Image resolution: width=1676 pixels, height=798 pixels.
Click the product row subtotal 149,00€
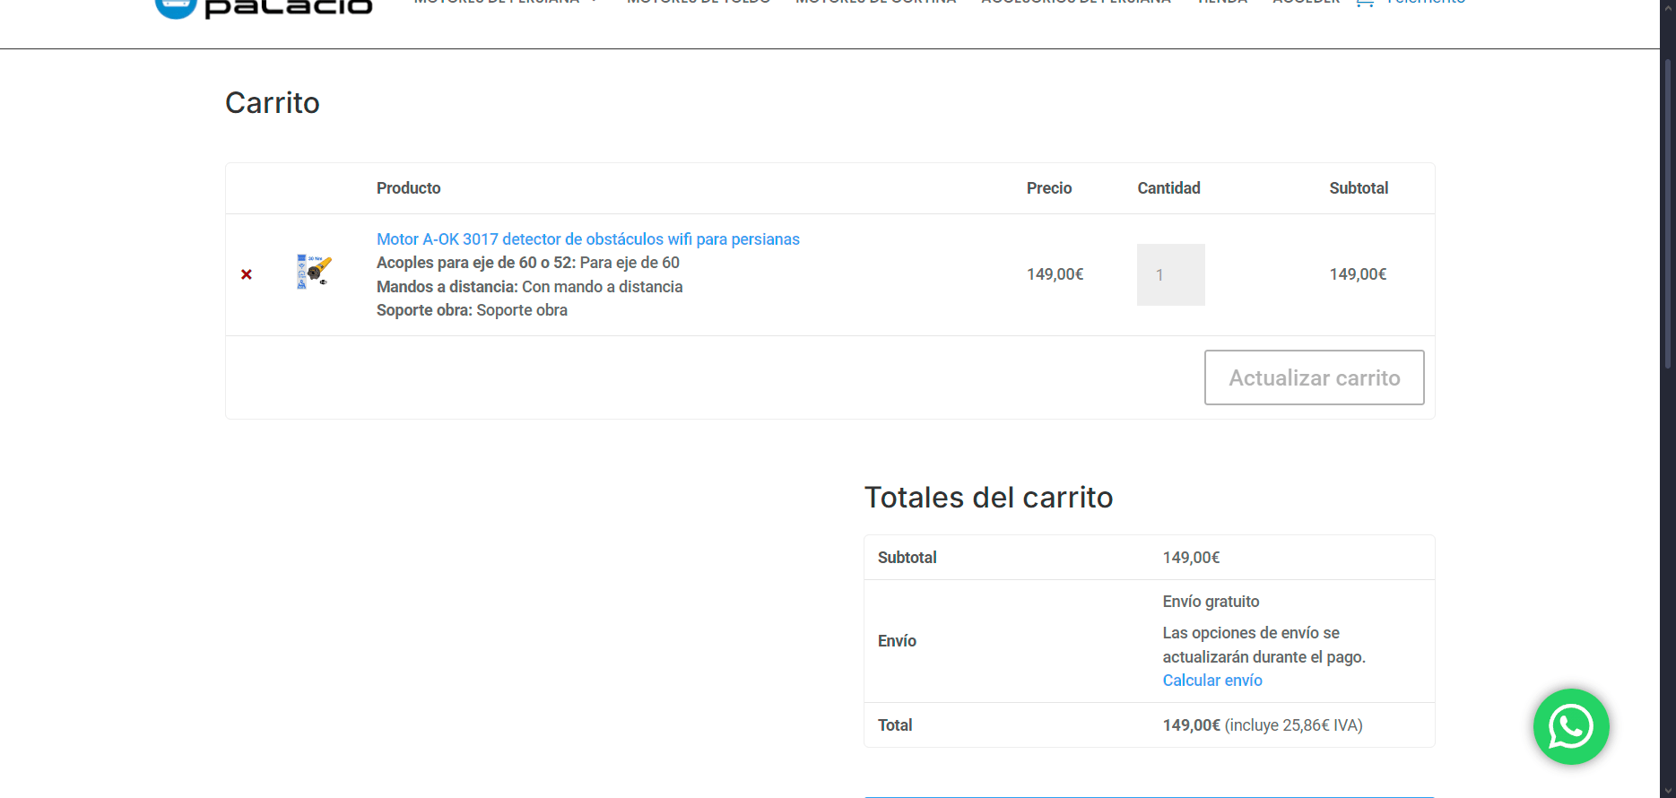pyautogui.click(x=1359, y=274)
